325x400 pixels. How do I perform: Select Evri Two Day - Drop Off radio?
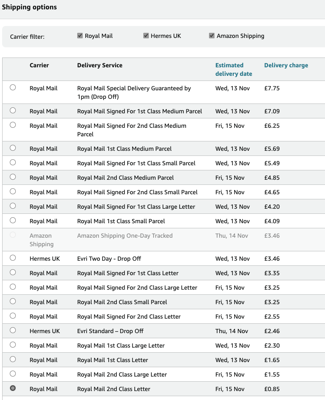tap(13, 258)
